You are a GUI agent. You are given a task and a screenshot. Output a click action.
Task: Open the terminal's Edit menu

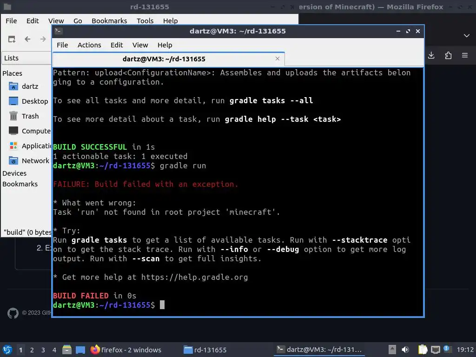(117, 45)
